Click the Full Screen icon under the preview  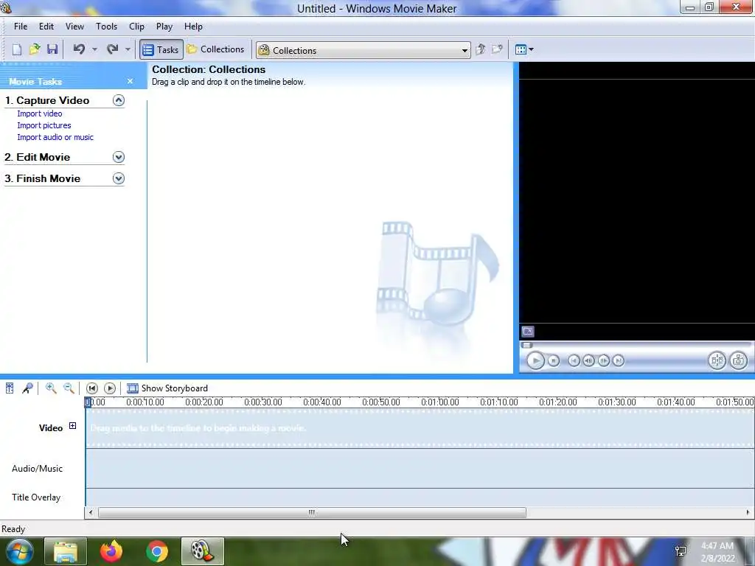pyautogui.click(x=528, y=332)
